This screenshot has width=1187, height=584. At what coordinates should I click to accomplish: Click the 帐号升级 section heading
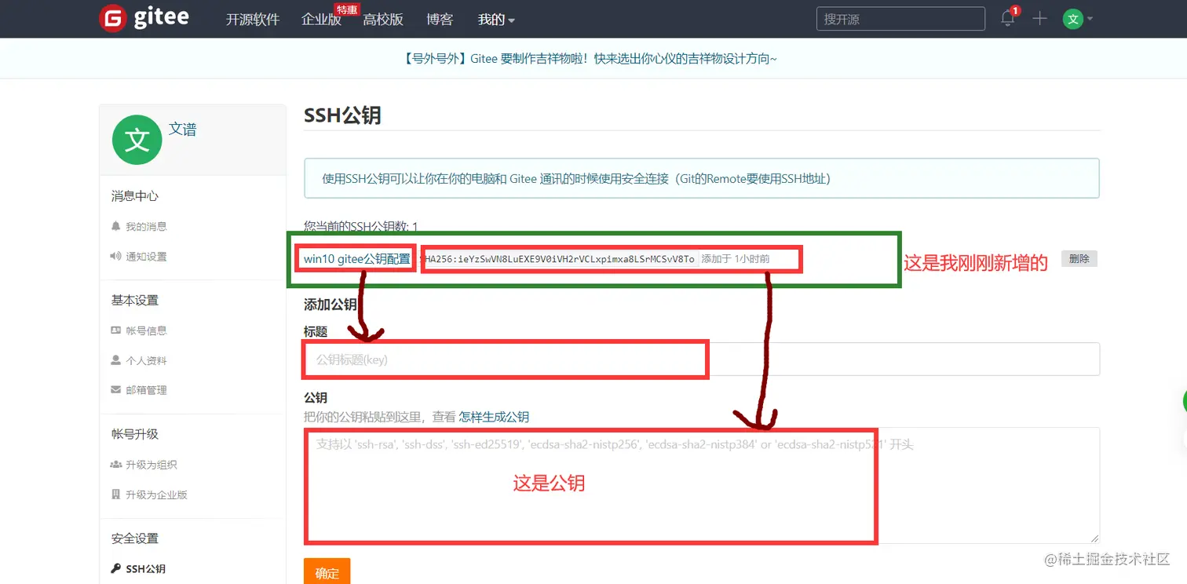[x=135, y=434]
